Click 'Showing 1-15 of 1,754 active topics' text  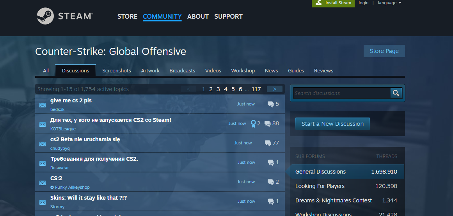83,89
